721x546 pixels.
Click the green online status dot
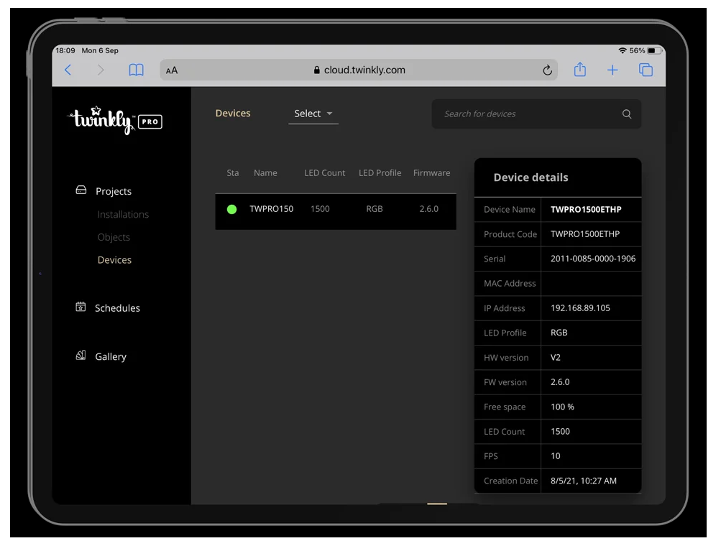[231, 210]
